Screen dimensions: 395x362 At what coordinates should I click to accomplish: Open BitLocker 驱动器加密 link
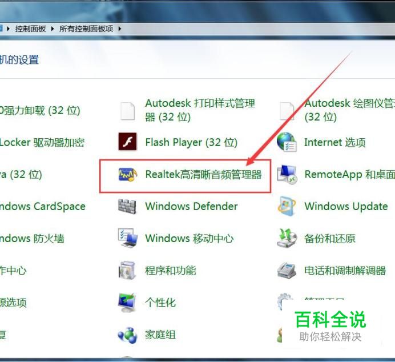click(x=42, y=142)
